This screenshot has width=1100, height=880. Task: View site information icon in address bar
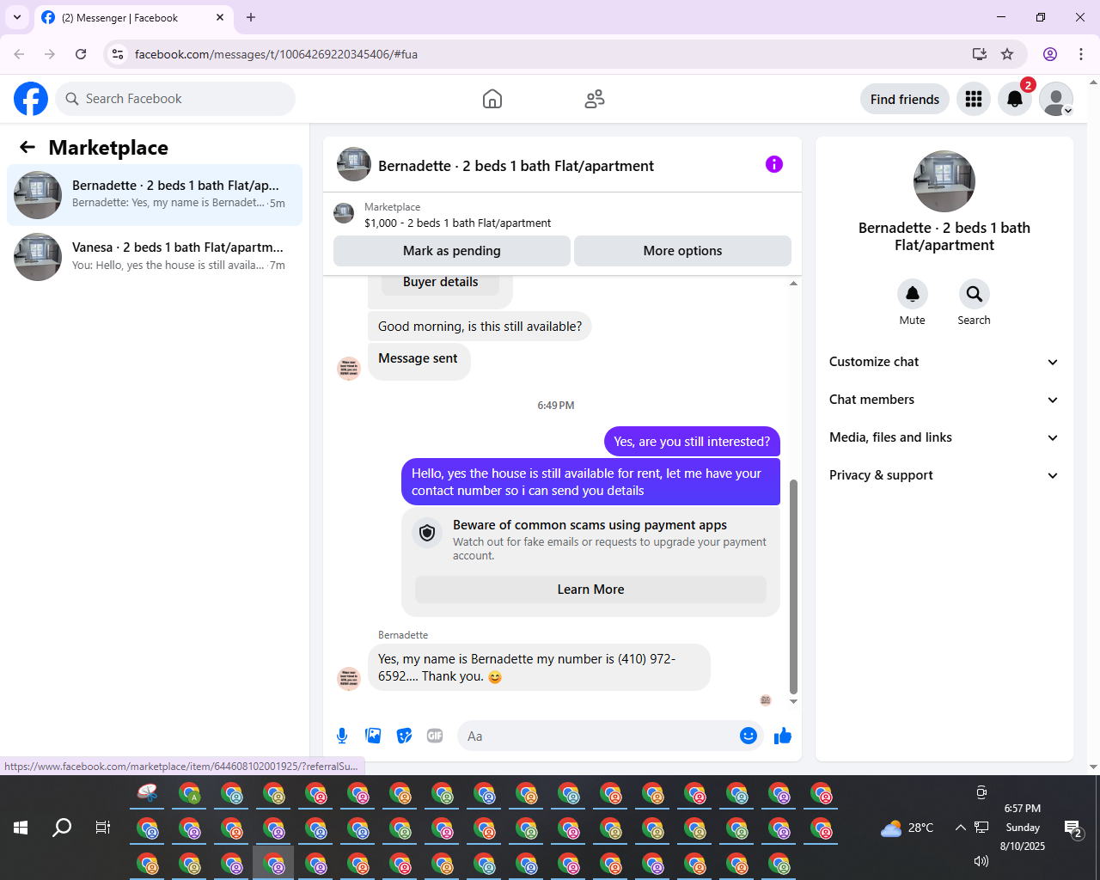pos(118,54)
